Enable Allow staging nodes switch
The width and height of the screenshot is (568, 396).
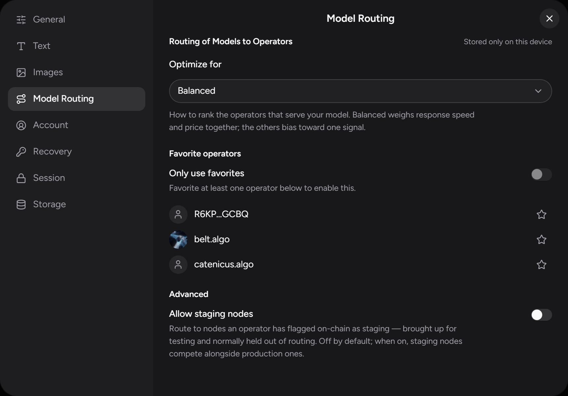(x=541, y=315)
